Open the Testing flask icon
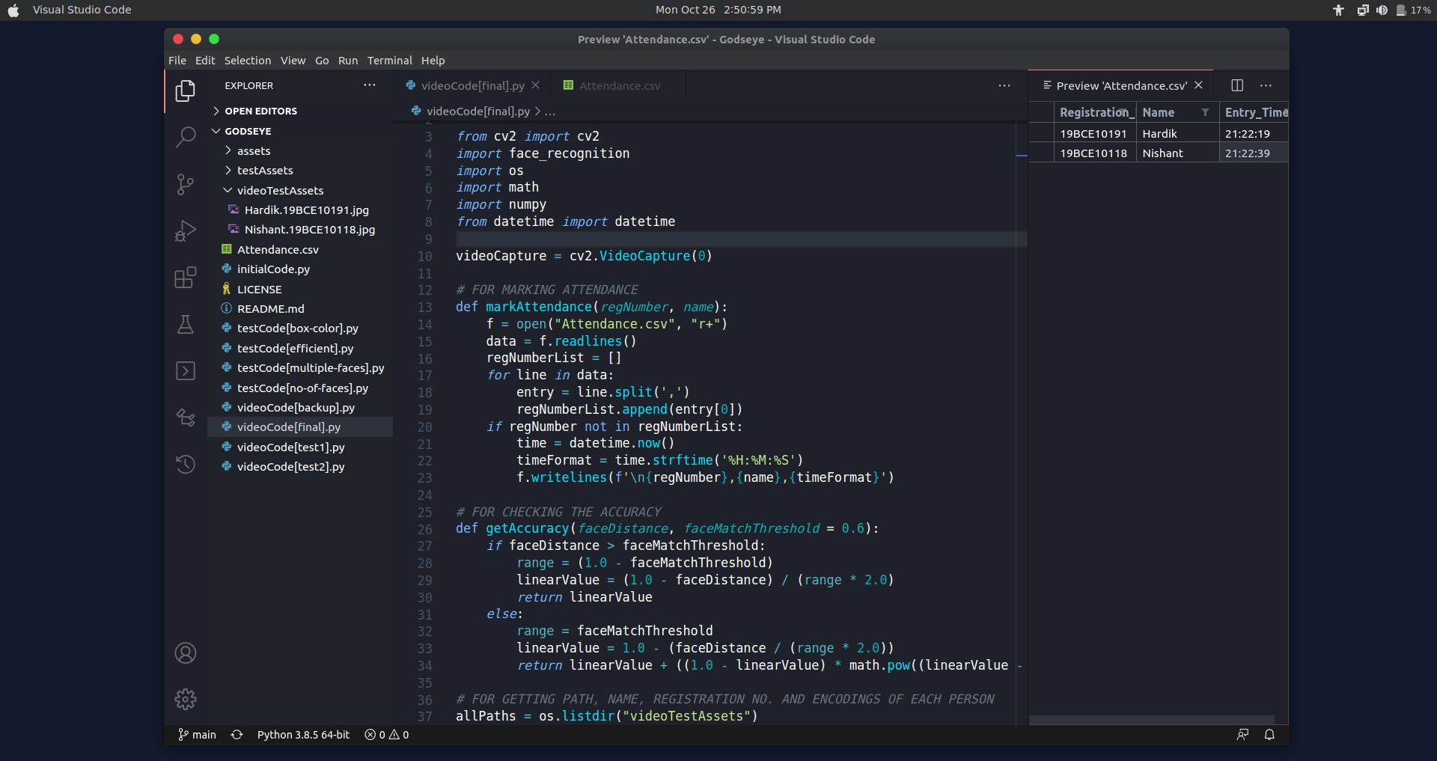Image resolution: width=1437 pixels, height=761 pixels. pyautogui.click(x=185, y=324)
